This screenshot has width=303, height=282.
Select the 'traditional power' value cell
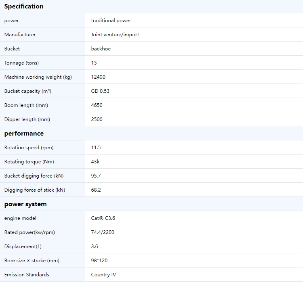(111, 21)
